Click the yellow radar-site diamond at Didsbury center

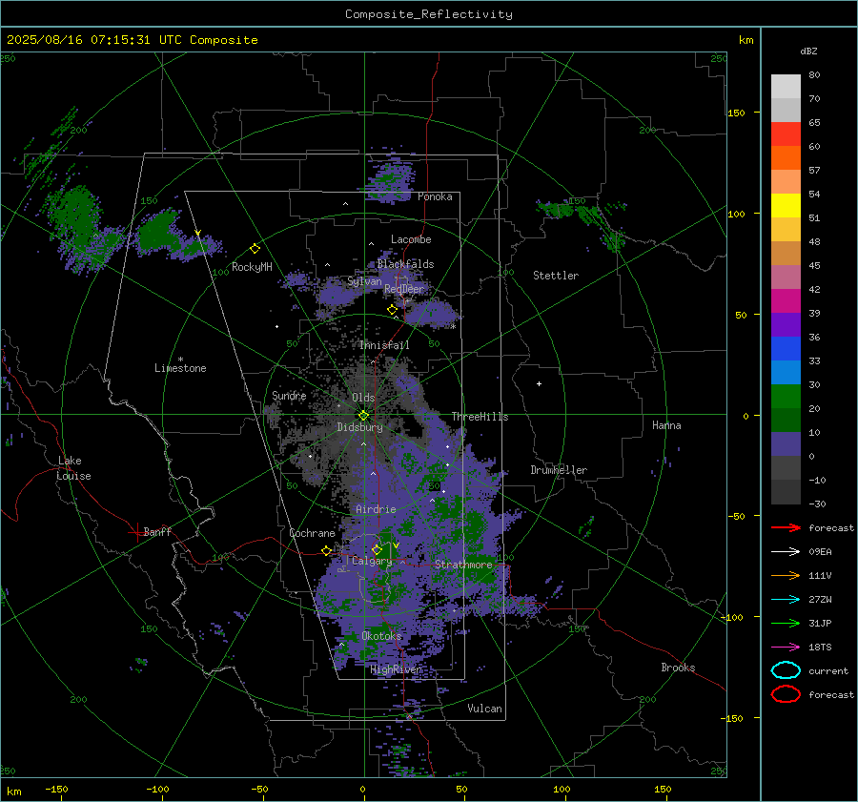[363, 416]
